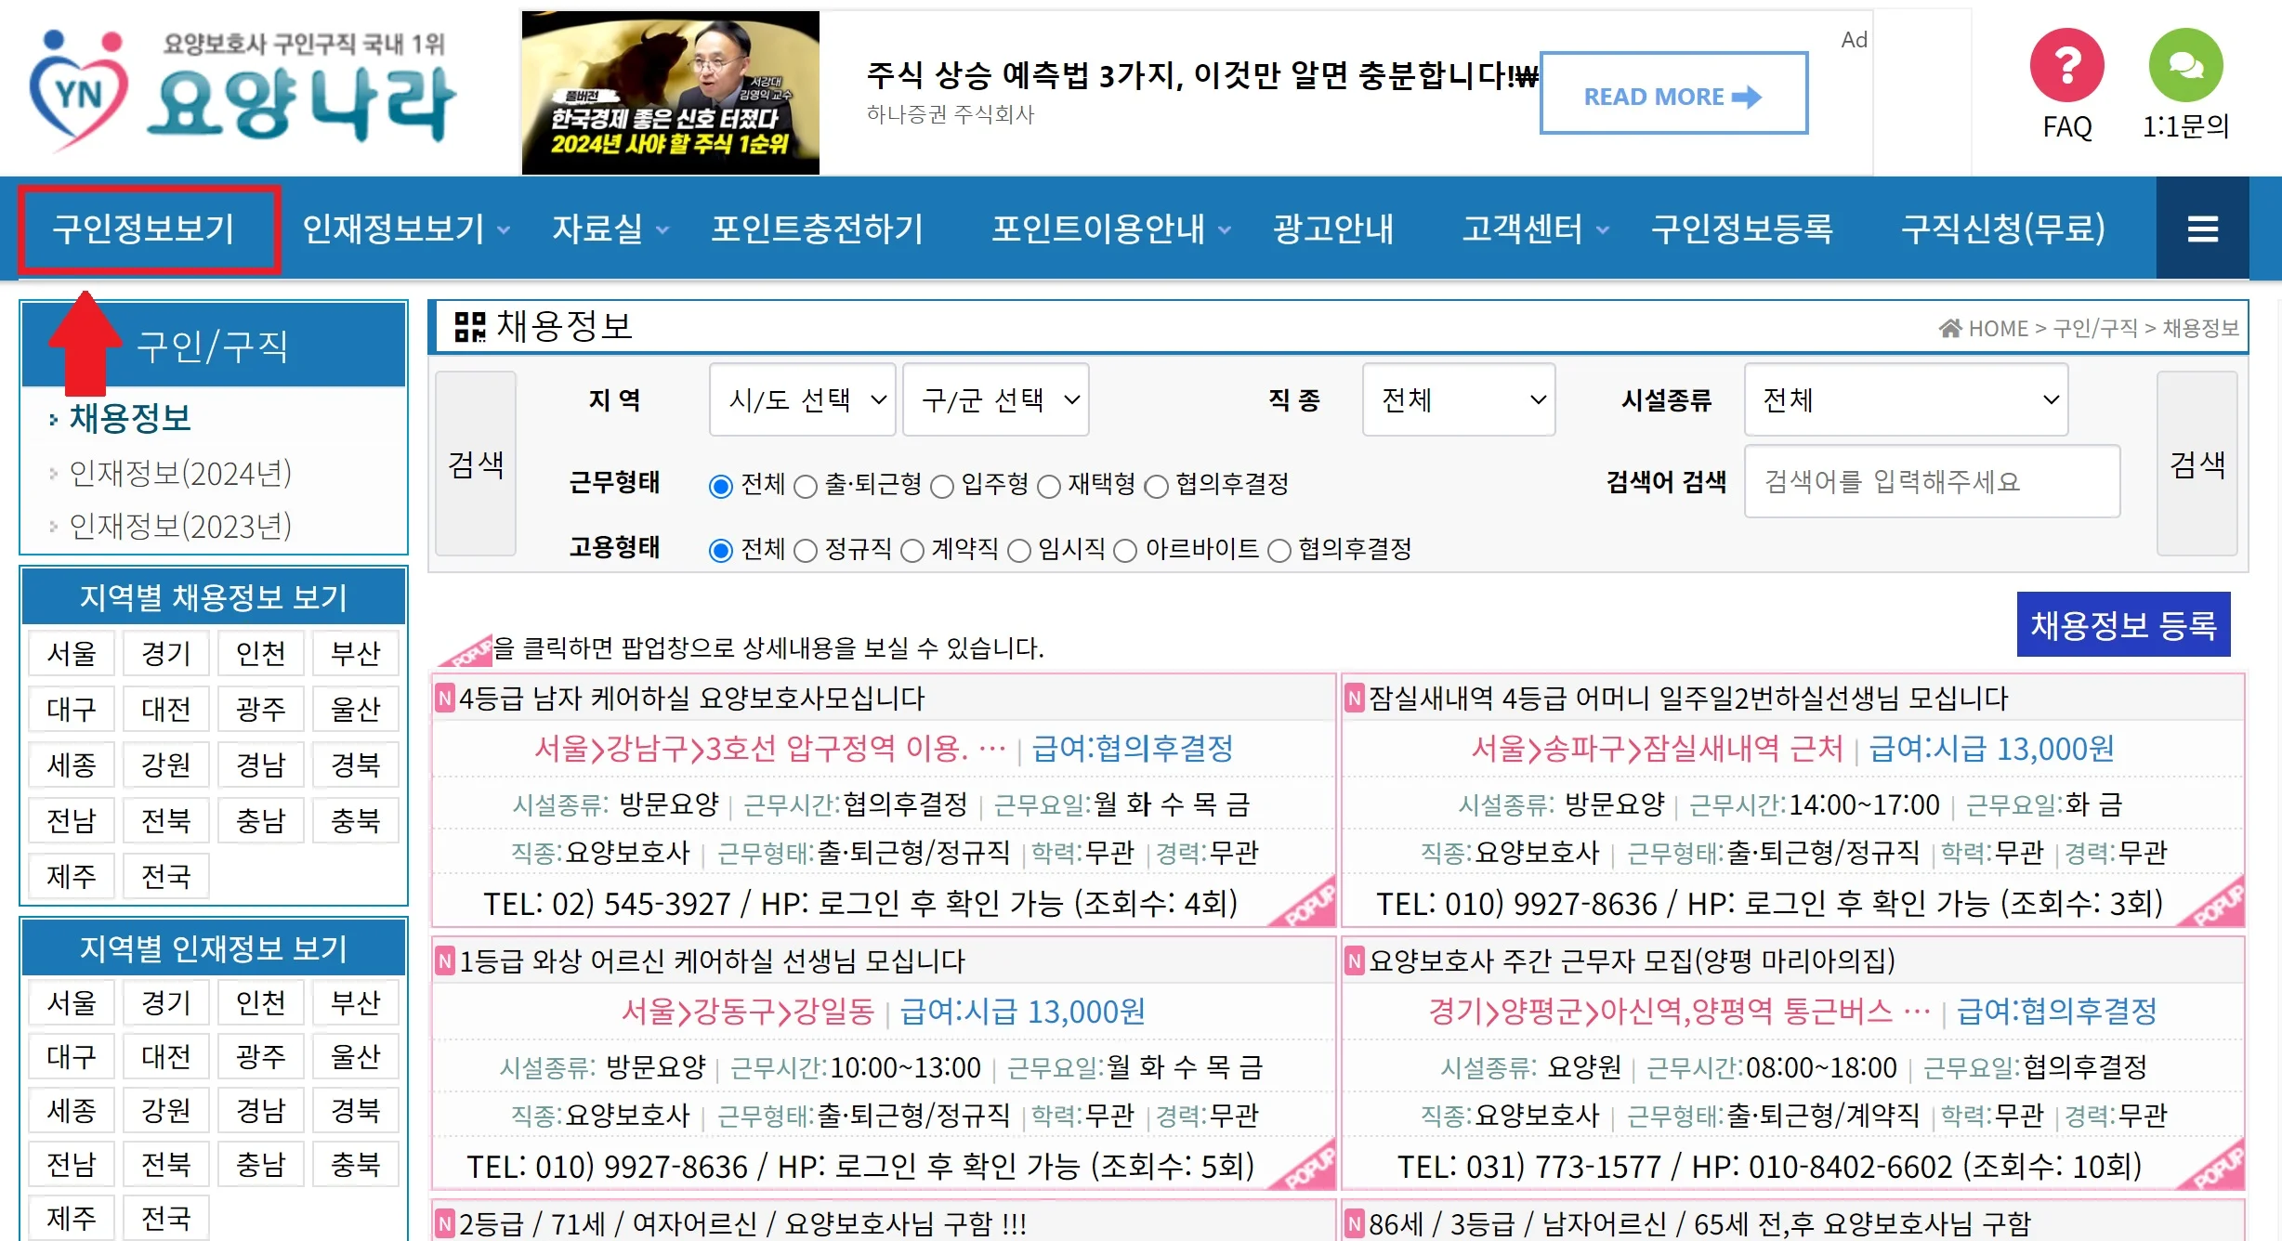
Task: Click the 검색어를 입력해주세요 search field
Action: pos(1931,481)
